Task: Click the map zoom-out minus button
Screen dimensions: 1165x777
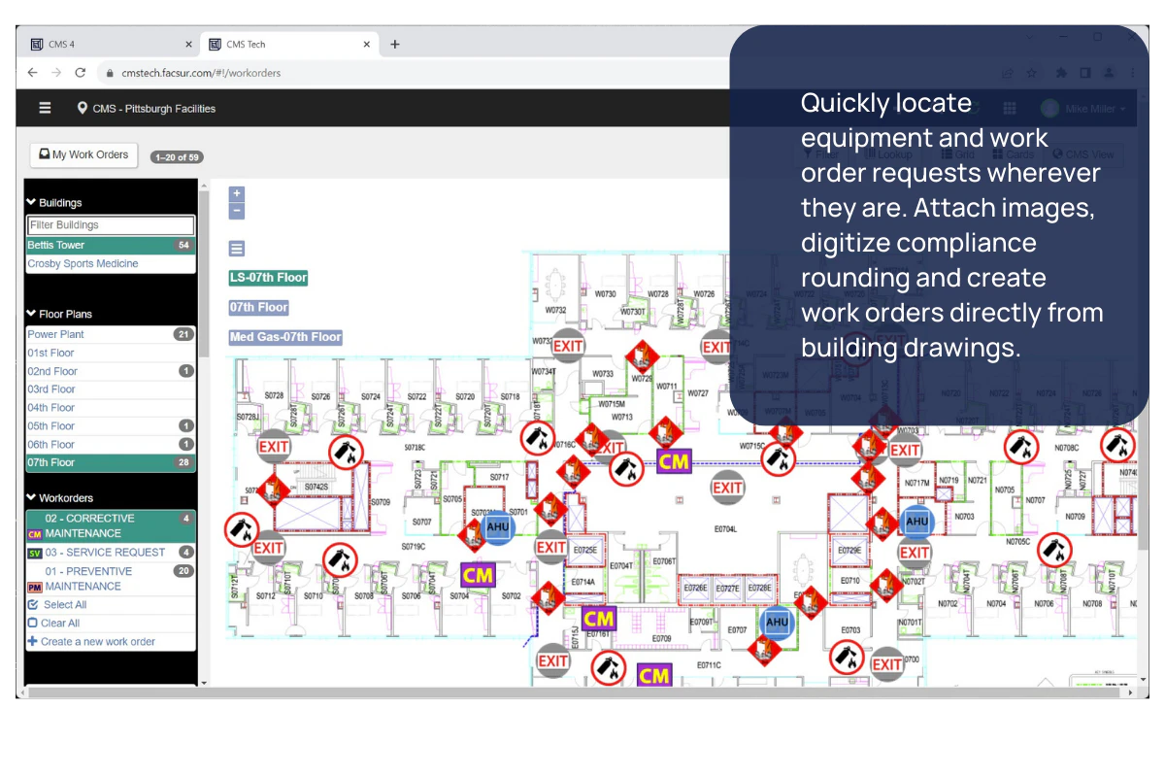Action: (x=236, y=209)
